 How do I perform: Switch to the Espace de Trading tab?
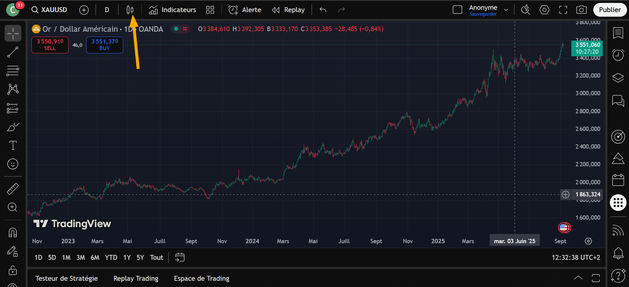coord(202,278)
